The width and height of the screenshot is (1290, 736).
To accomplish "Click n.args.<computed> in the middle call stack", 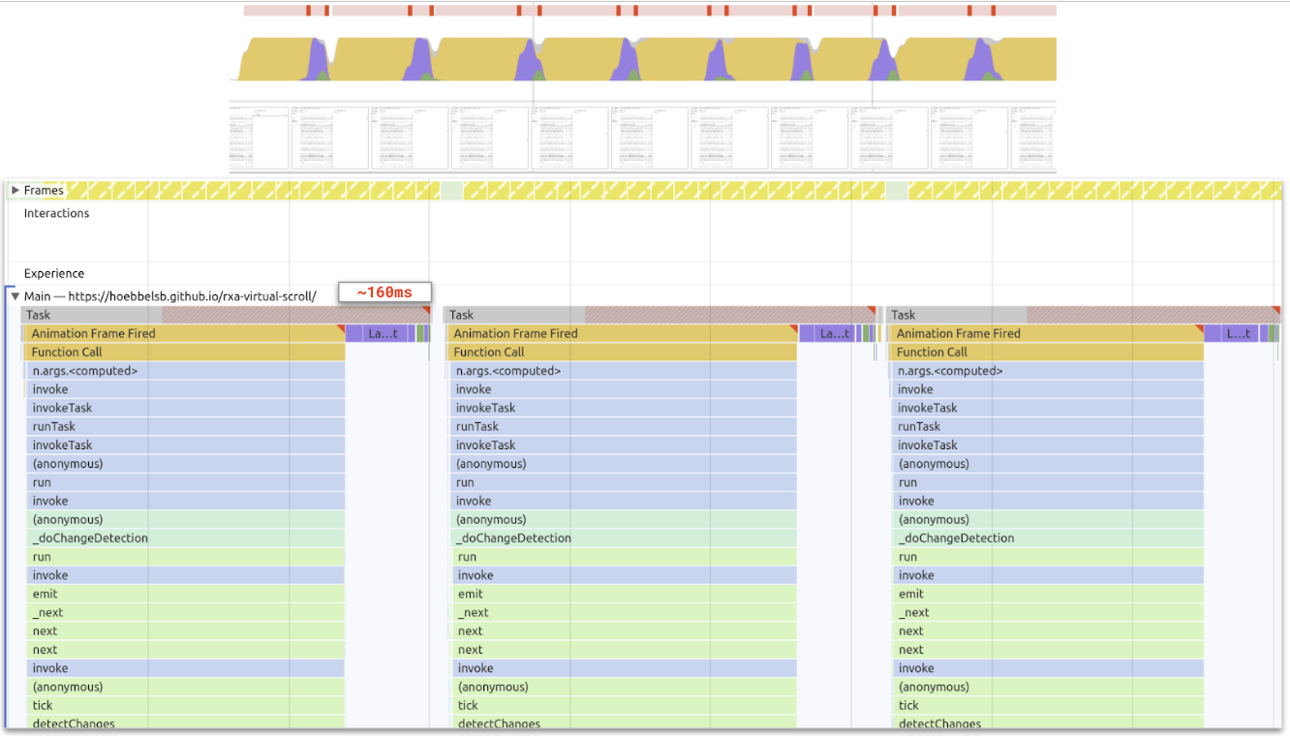I will [508, 371].
